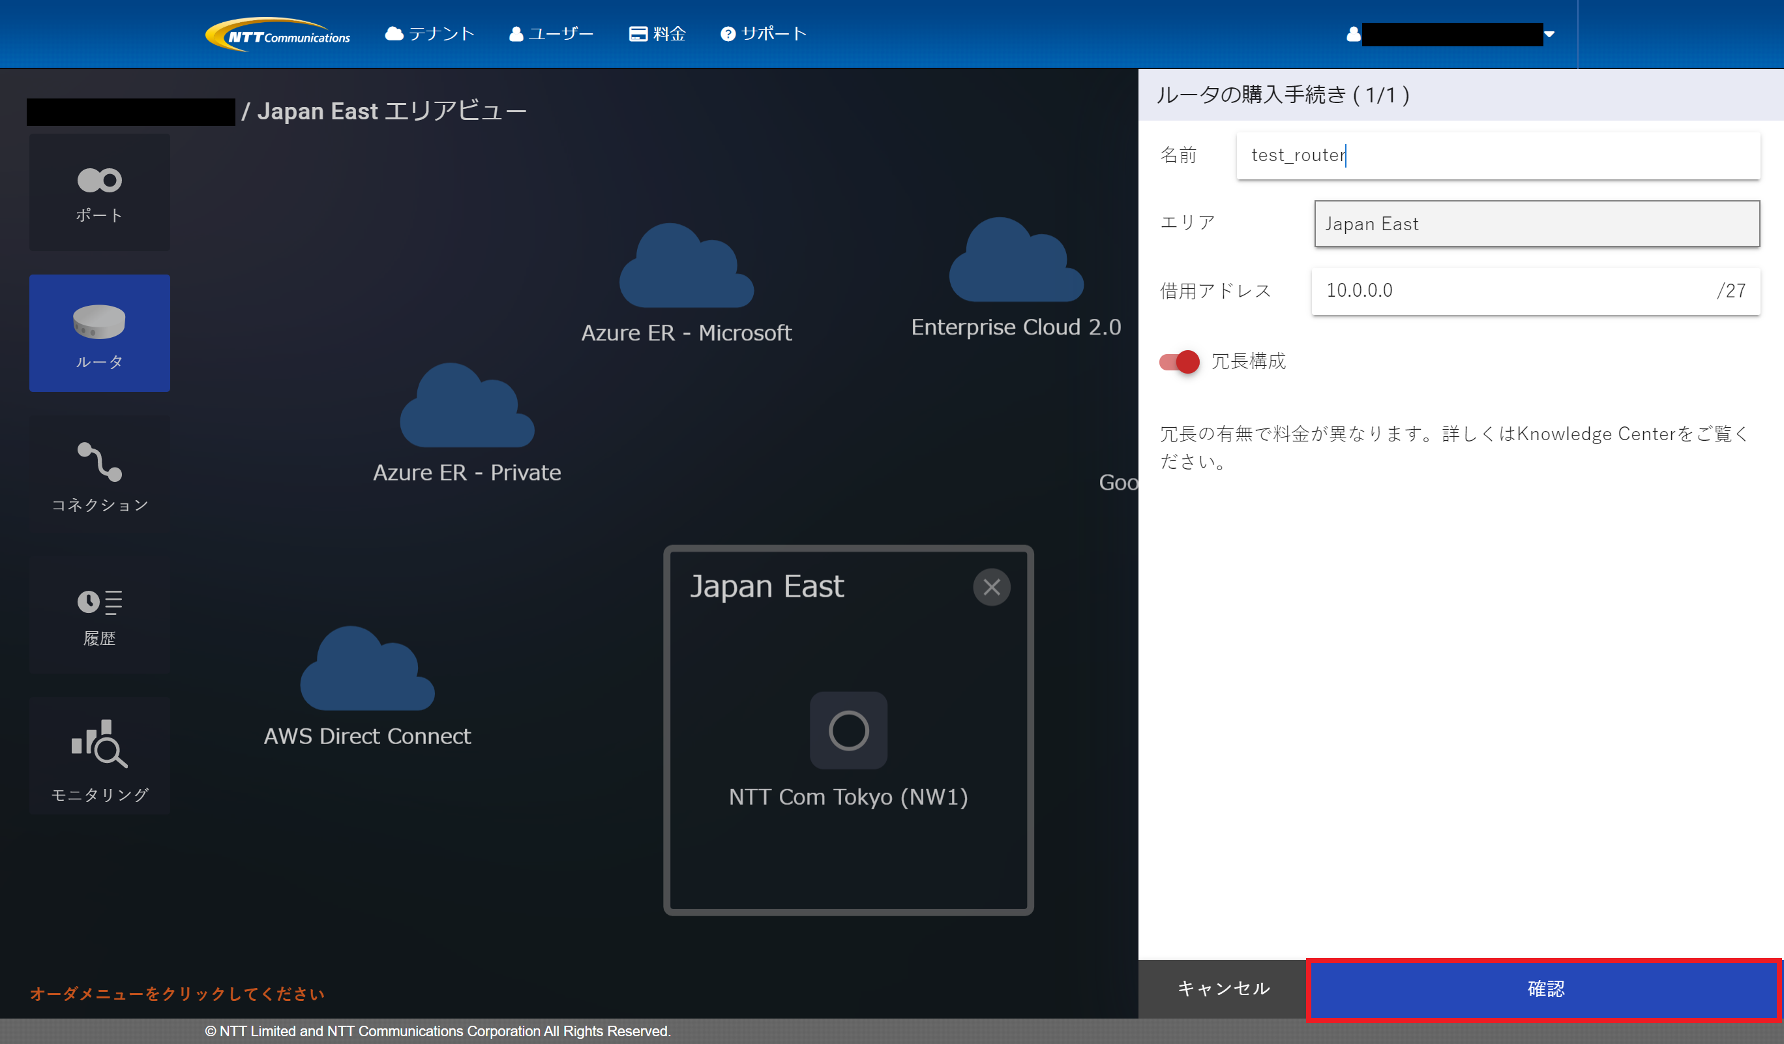Close the Japan East panel
The width and height of the screenshot is (1784, 1044).
(x=991, y=587)
